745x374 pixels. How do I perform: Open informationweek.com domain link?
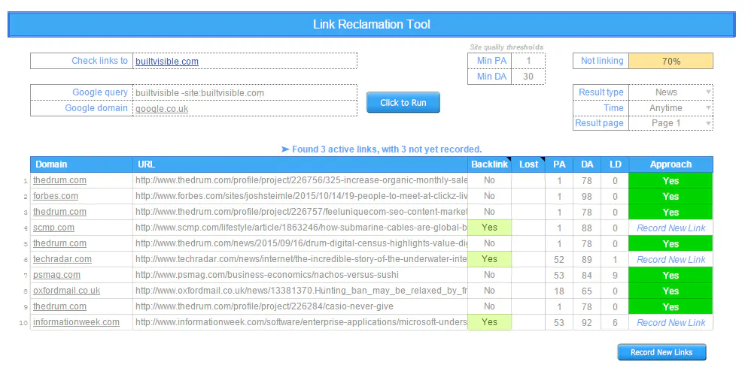coord(76,322)
